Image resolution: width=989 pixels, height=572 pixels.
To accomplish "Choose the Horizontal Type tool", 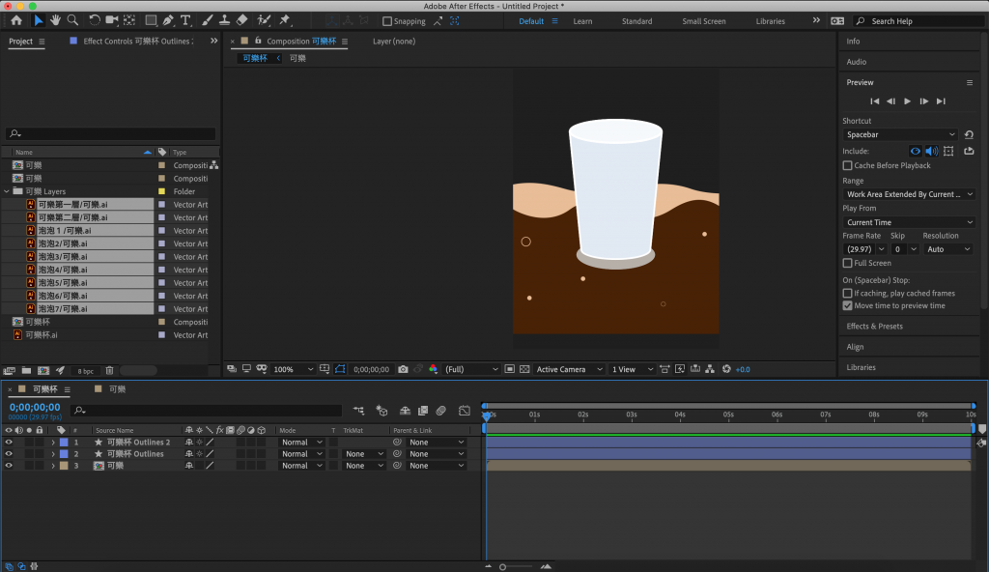I will pos(185,20).
